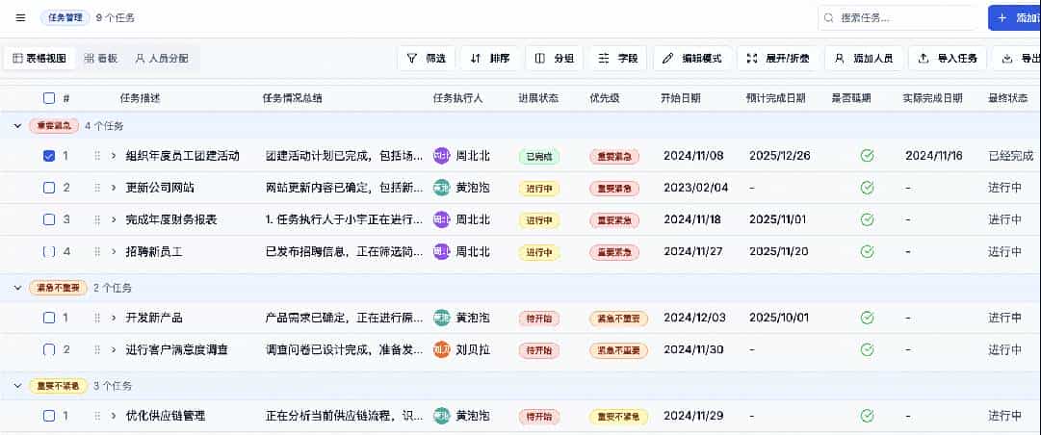Image resolution: width=1041 pixels, height=435 pixels.
Task: Check the 开发新产品 row checkbox
Action: pyautogui.click(x=49, y=318)
